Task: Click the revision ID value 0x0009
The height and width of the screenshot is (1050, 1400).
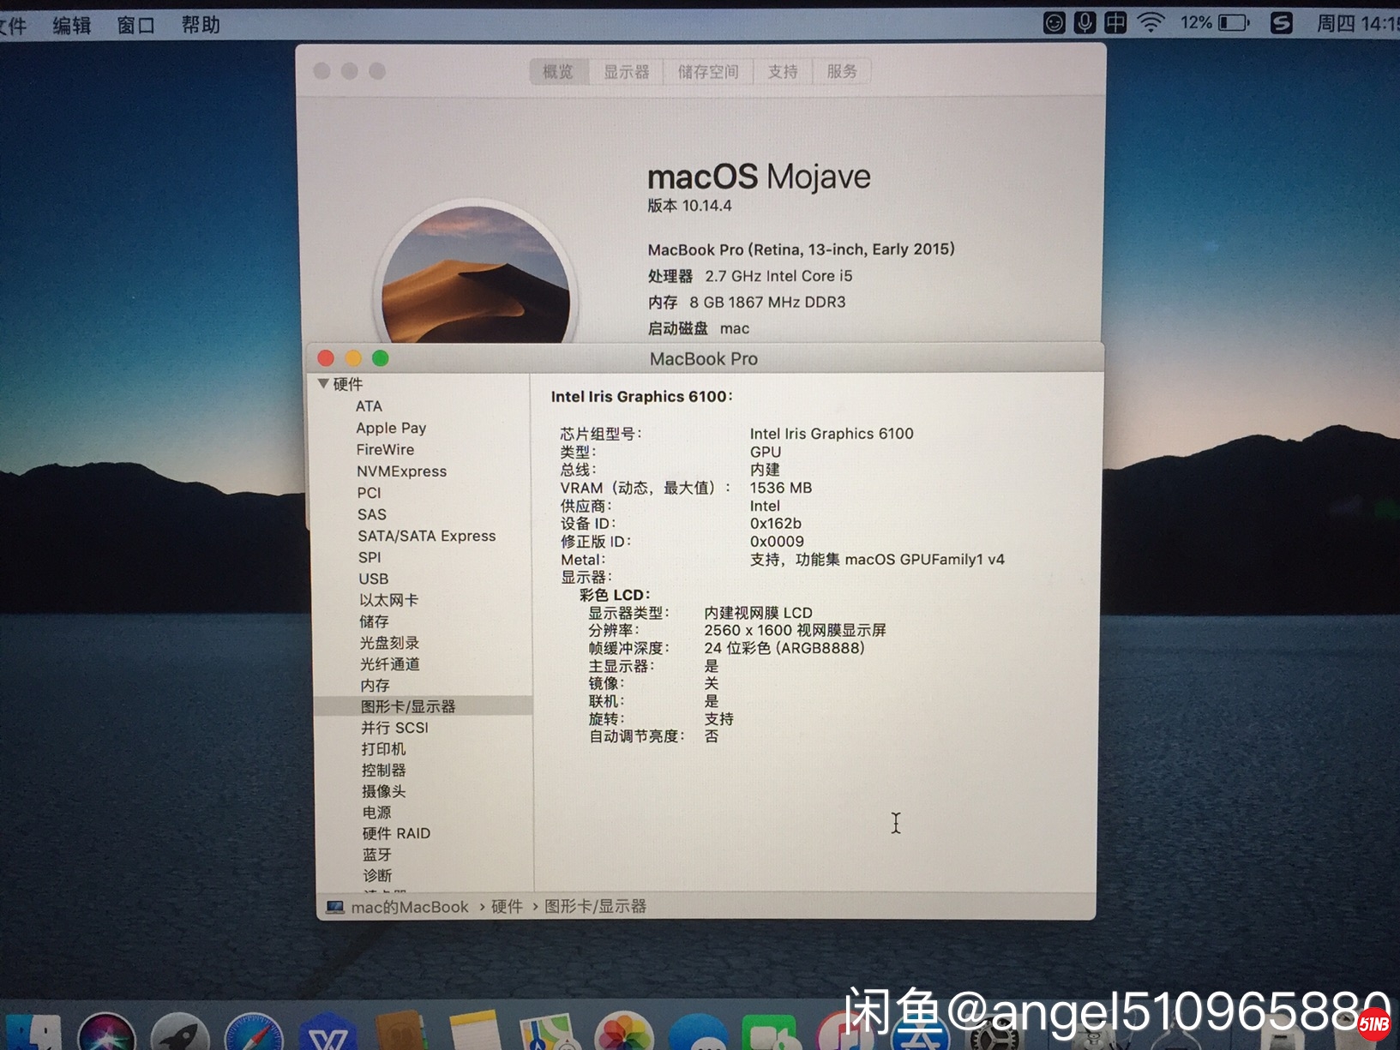Action: coord(777,542)
